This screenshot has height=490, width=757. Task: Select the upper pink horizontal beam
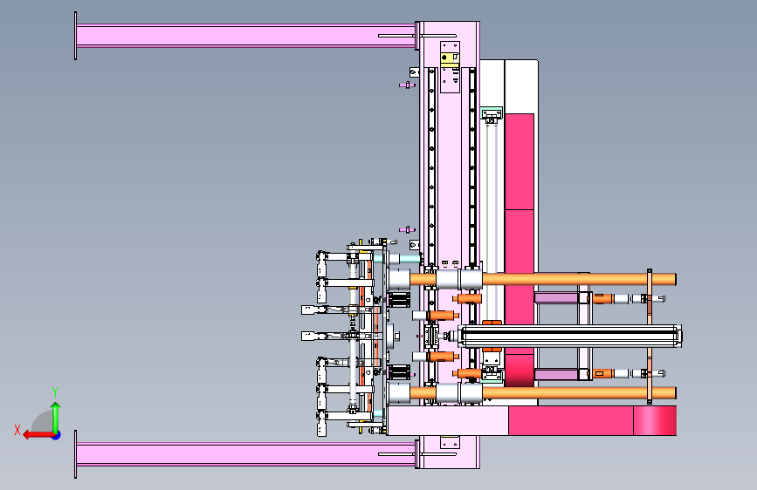(245, 36)
